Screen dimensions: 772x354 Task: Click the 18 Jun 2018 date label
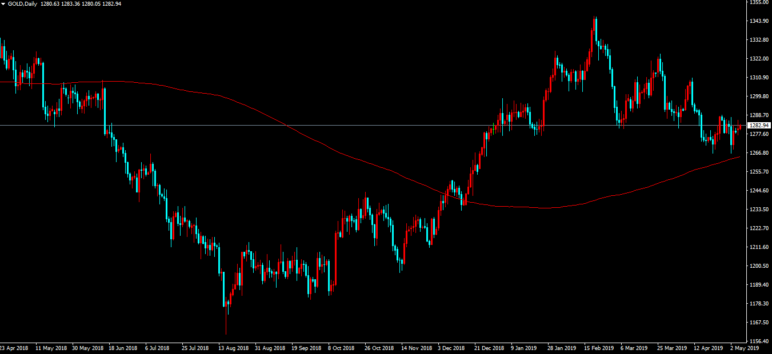(x=123, y=347)
